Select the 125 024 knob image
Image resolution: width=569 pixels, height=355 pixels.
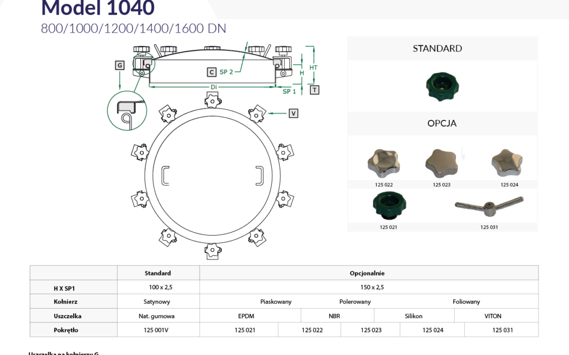[507, 163]
